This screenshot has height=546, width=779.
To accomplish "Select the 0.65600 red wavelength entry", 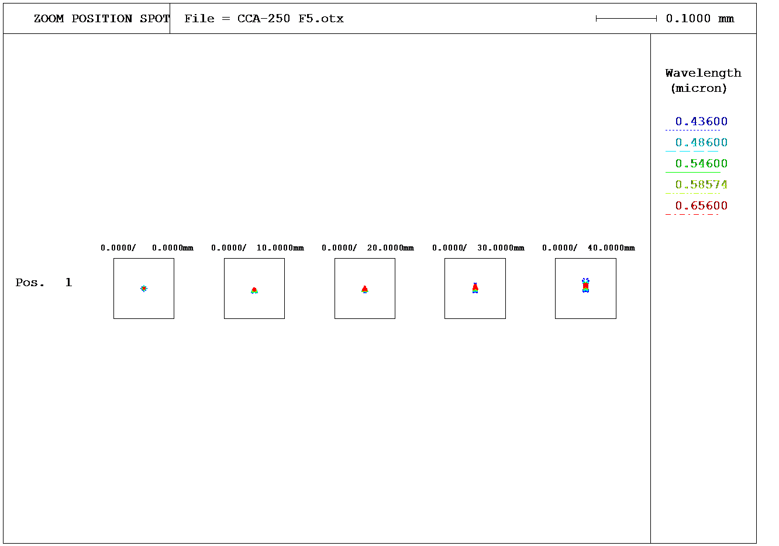I will (701, 206).
